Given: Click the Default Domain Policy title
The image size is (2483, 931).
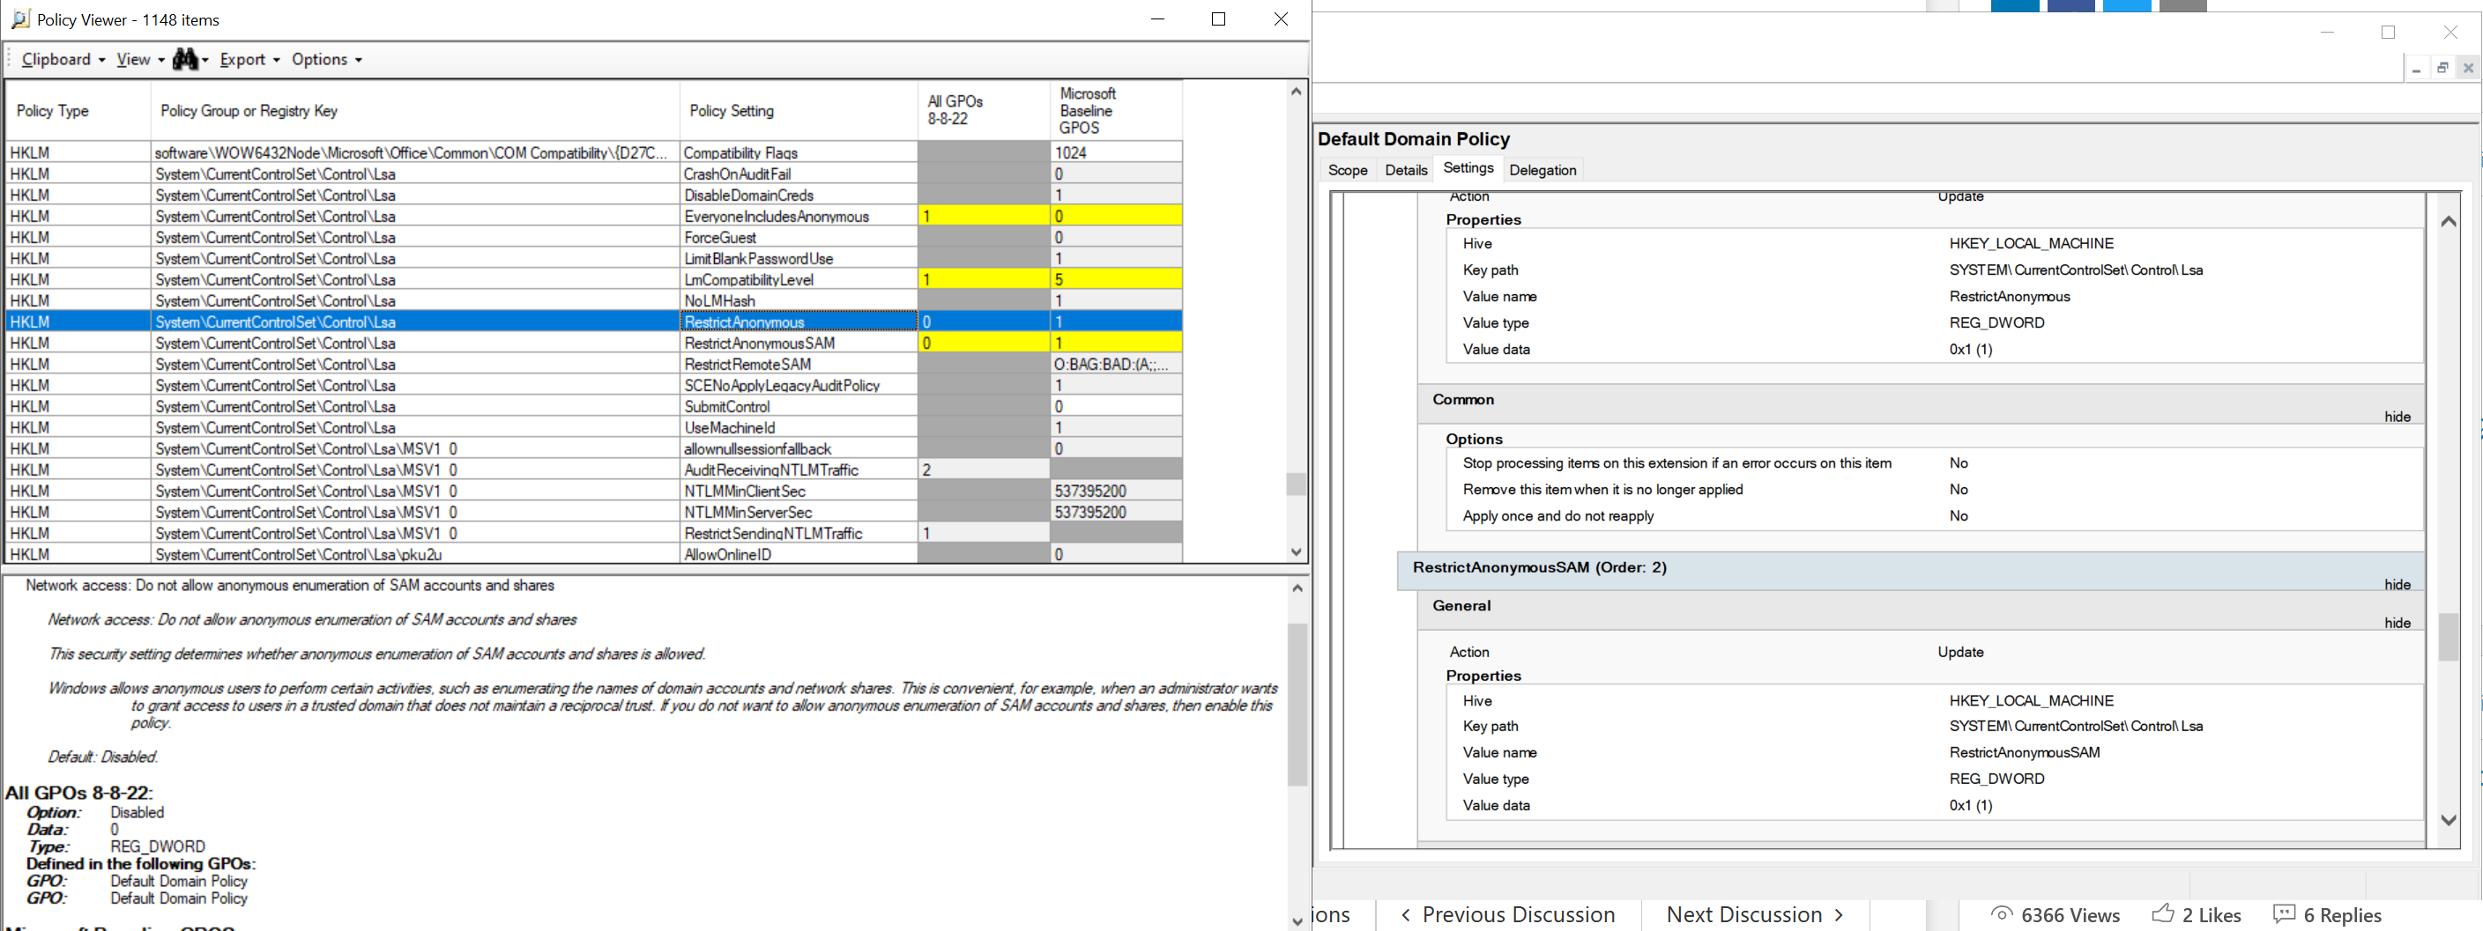Looking at the screenshot, I should coord(1413,139).
